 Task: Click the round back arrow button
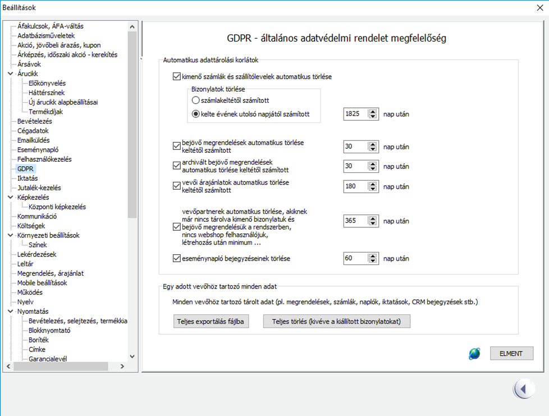(x=524, y=389)
